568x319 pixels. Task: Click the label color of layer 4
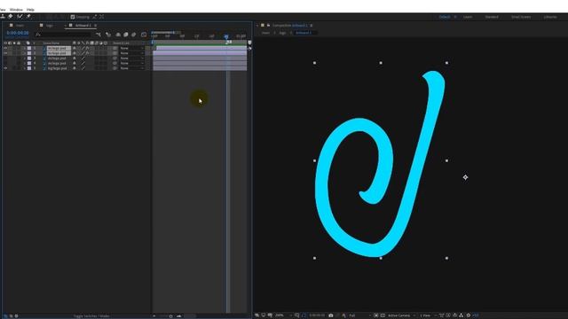29,63
